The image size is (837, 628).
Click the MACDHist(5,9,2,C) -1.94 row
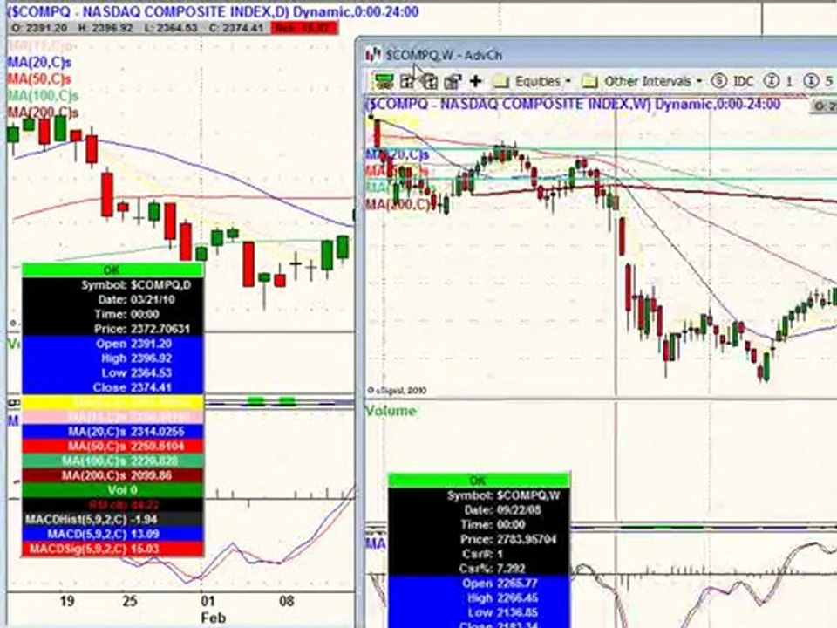click(x=112, y=519)
